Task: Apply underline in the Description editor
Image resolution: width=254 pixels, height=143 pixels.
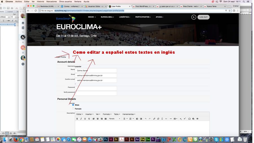Action: (85, 119)
